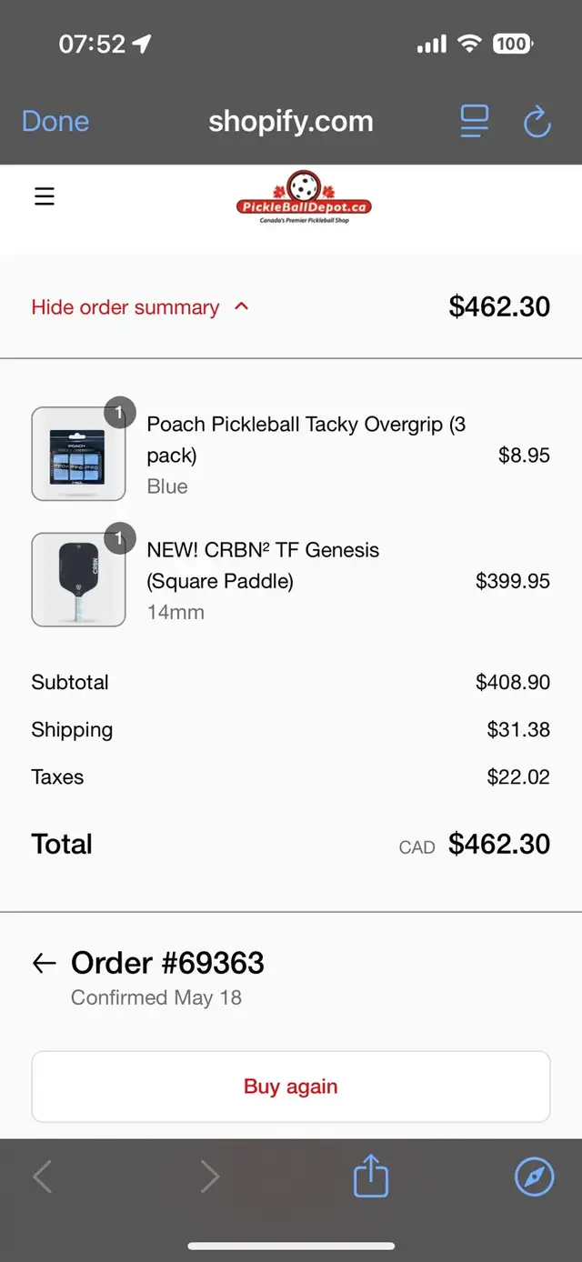Open the reader view icon
This screenshot has height=1262, width=582.
pos(475,121)
